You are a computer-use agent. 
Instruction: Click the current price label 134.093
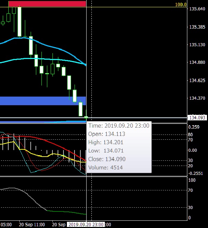197,118
